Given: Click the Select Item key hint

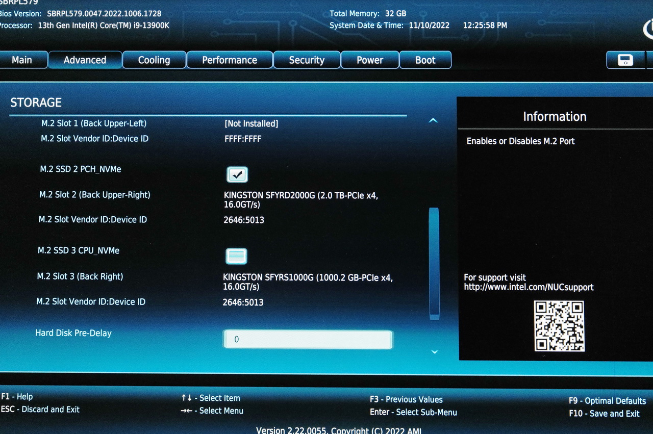Looking at the screenshot, I should (211, 398).
